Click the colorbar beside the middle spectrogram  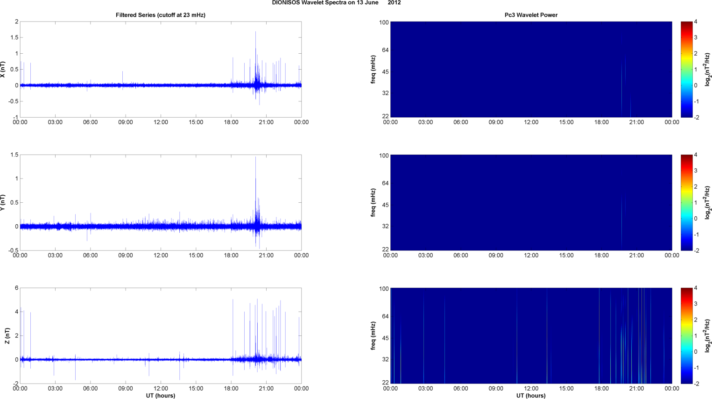(x=686, y=202)
